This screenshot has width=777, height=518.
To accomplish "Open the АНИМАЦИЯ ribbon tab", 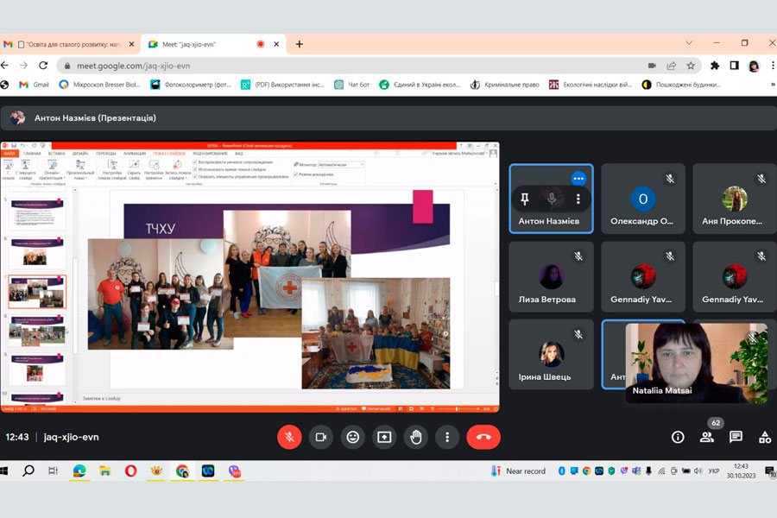I will 135,154.
